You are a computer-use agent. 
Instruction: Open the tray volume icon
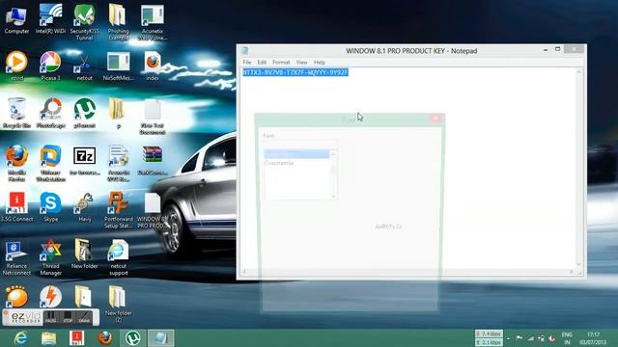click(552, 338)
